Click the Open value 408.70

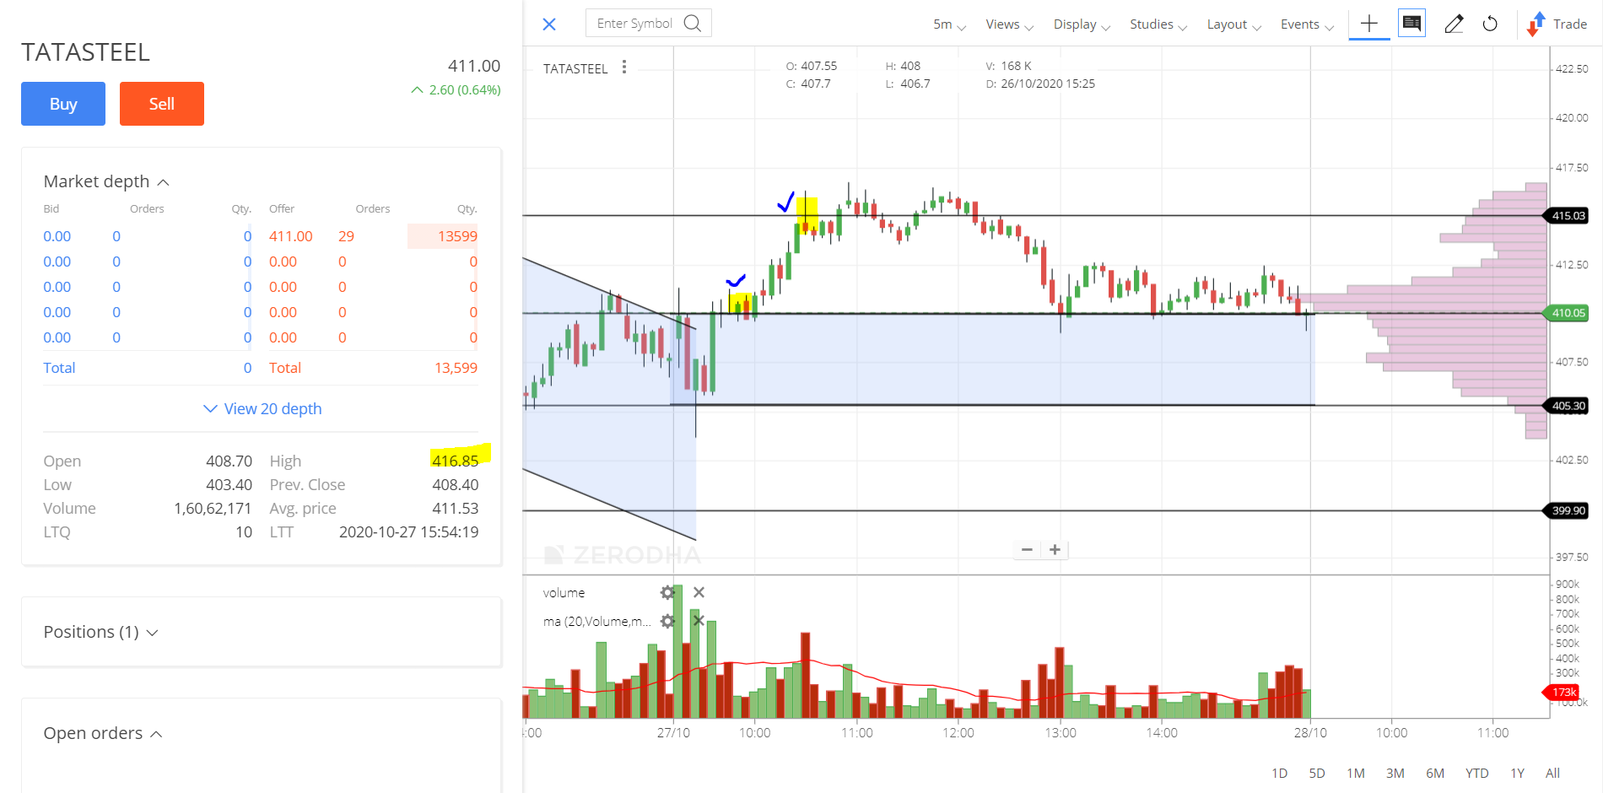[x=229, y=461]
